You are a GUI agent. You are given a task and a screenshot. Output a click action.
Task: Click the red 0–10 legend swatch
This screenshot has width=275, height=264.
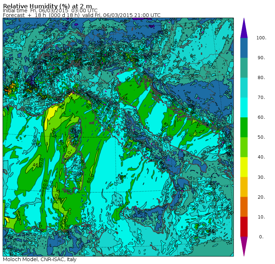(x=244, y=227)
